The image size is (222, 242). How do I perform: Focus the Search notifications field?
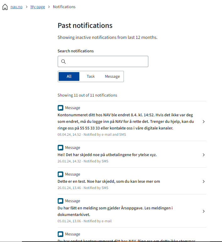107,61
